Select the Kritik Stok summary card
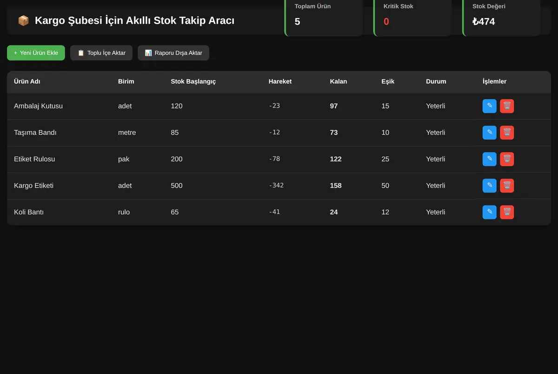This screenshot has height=374, width=558. coord(412,18)
